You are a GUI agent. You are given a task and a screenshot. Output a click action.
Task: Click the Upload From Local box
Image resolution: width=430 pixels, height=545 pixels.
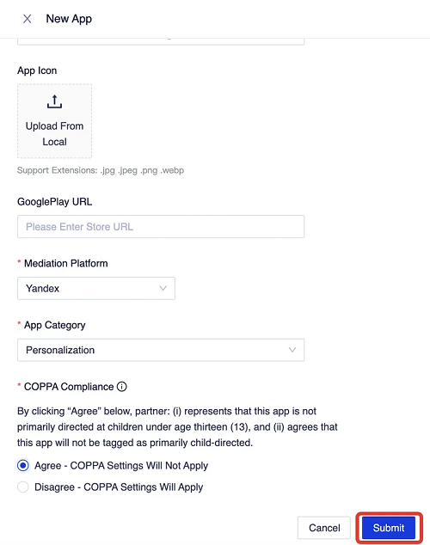coord(54,121)
